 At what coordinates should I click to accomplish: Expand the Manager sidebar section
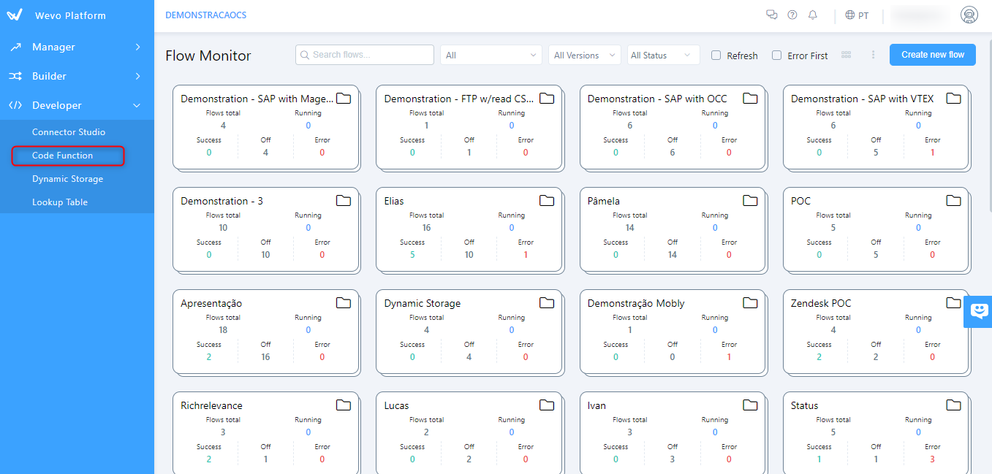coord(77,47)
